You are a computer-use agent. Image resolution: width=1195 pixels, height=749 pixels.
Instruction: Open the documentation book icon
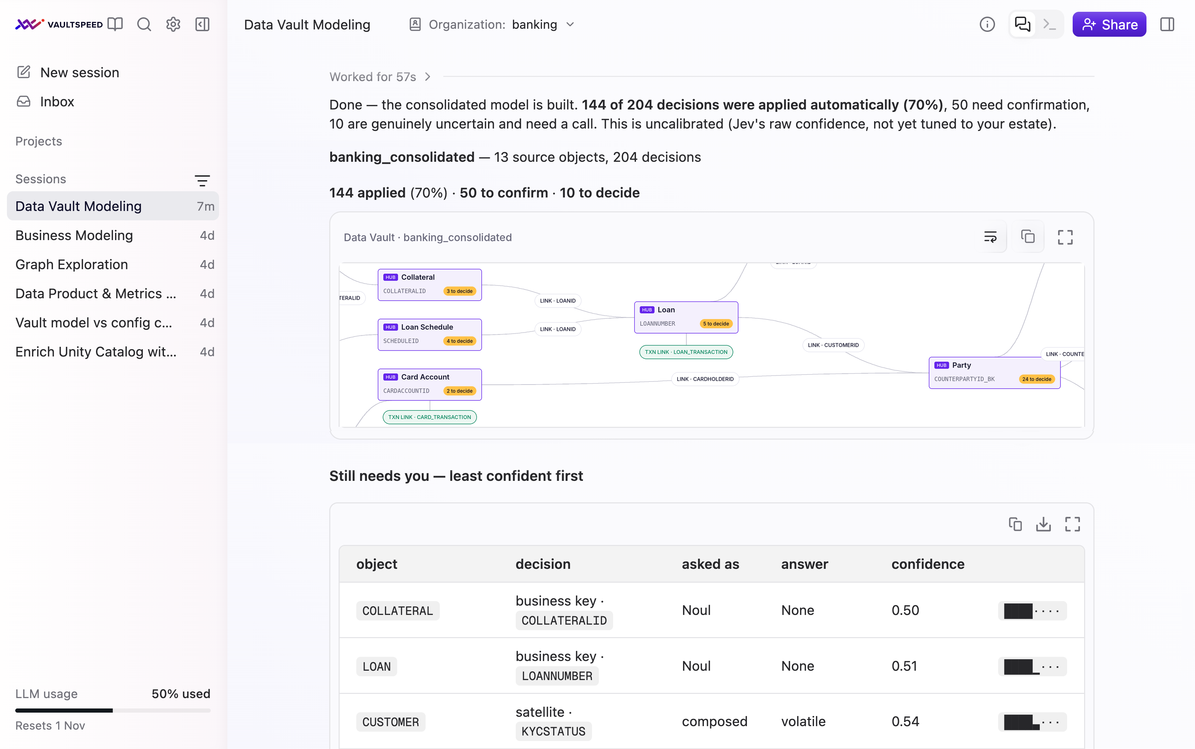[115, 24]
